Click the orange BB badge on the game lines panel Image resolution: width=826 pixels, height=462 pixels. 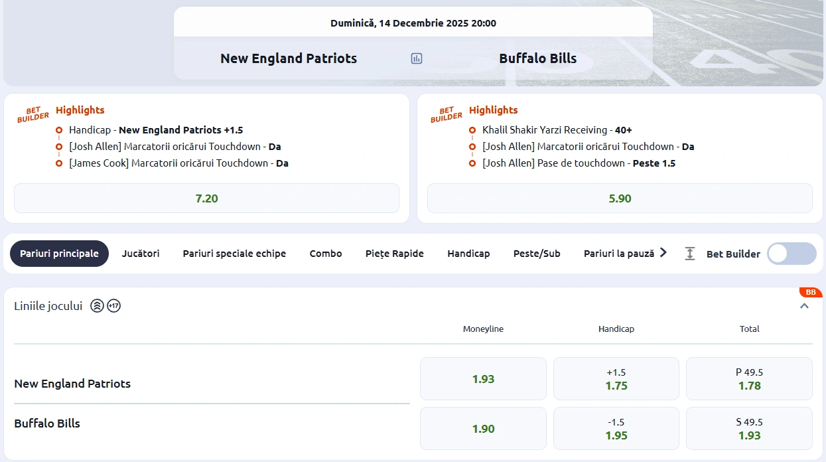click(x=810, y=292)
